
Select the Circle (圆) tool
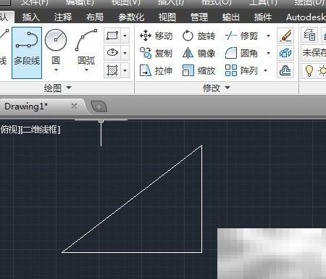coord(56,47)
